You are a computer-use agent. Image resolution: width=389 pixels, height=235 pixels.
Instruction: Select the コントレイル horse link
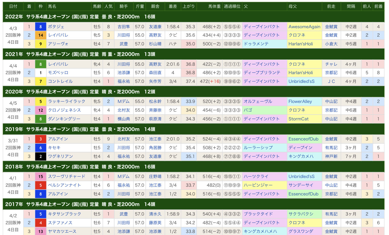(60, 81)
